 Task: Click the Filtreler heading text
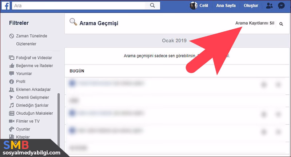tap(19, 23)
